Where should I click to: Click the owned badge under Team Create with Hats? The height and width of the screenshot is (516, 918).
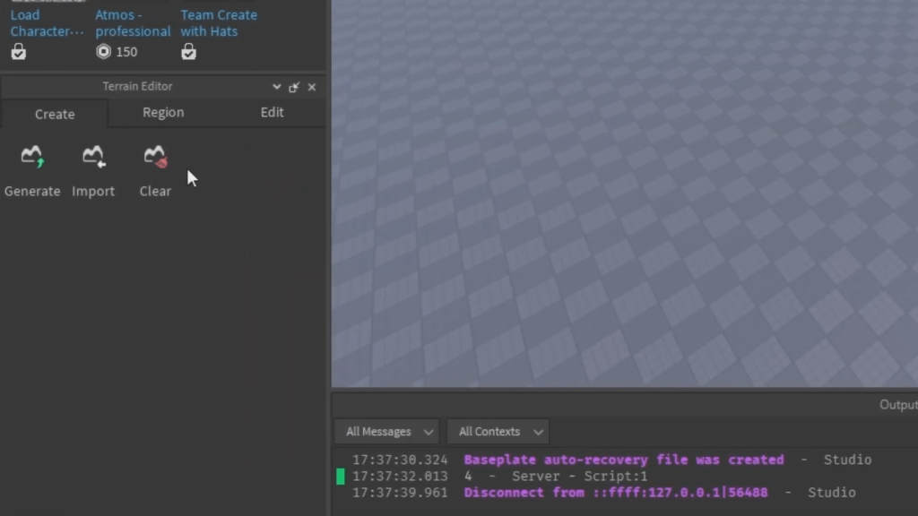(188, 52)
